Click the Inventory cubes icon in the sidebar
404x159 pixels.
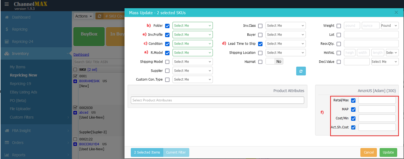coord(7,54)
